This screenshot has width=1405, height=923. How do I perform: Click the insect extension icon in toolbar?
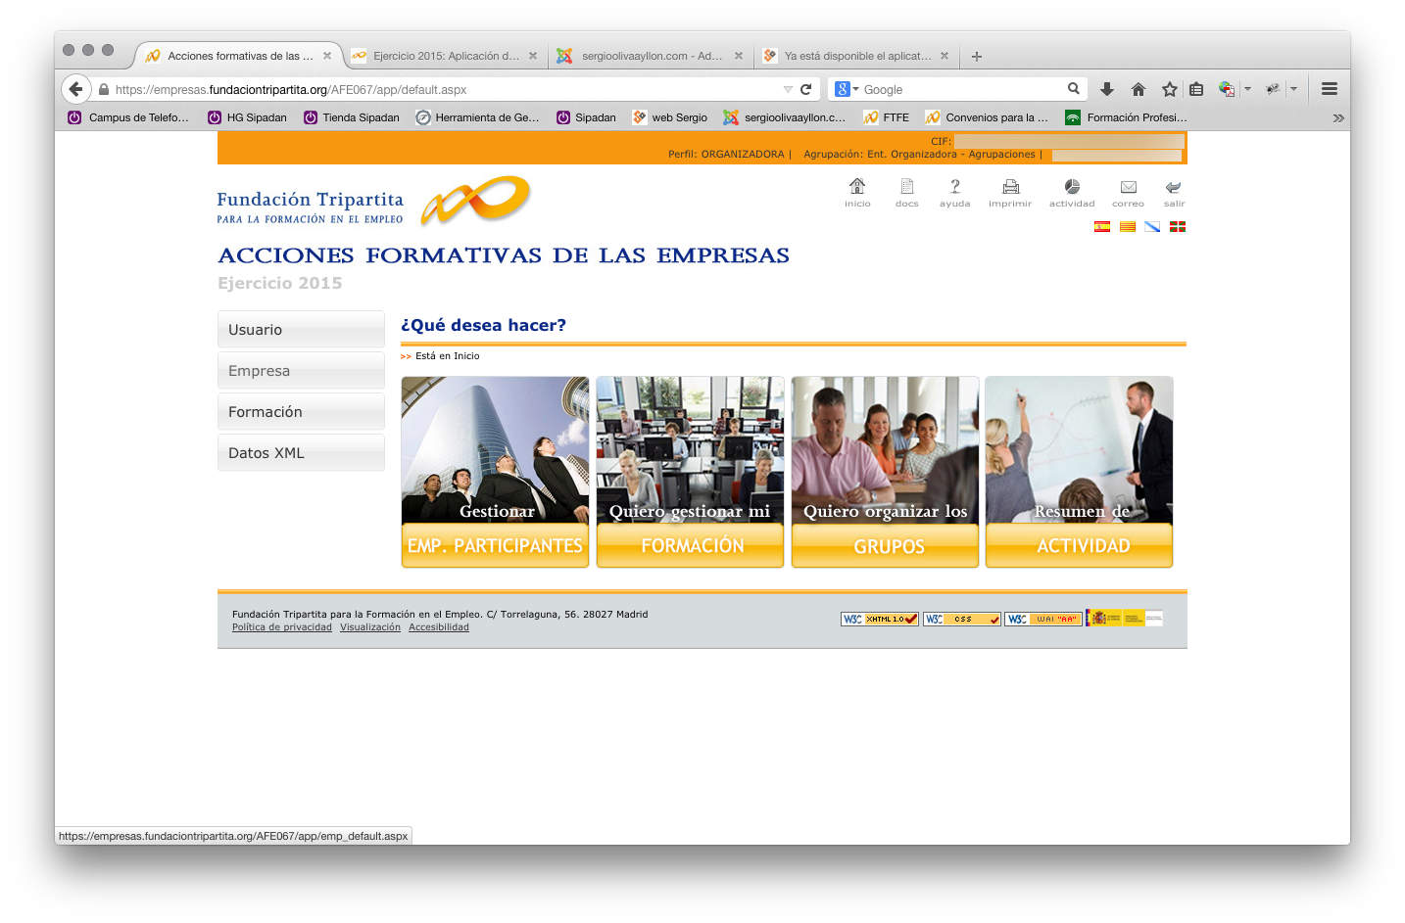coord(1273,89)
